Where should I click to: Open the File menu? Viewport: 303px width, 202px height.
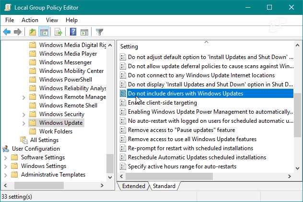[x=10, y=20]
